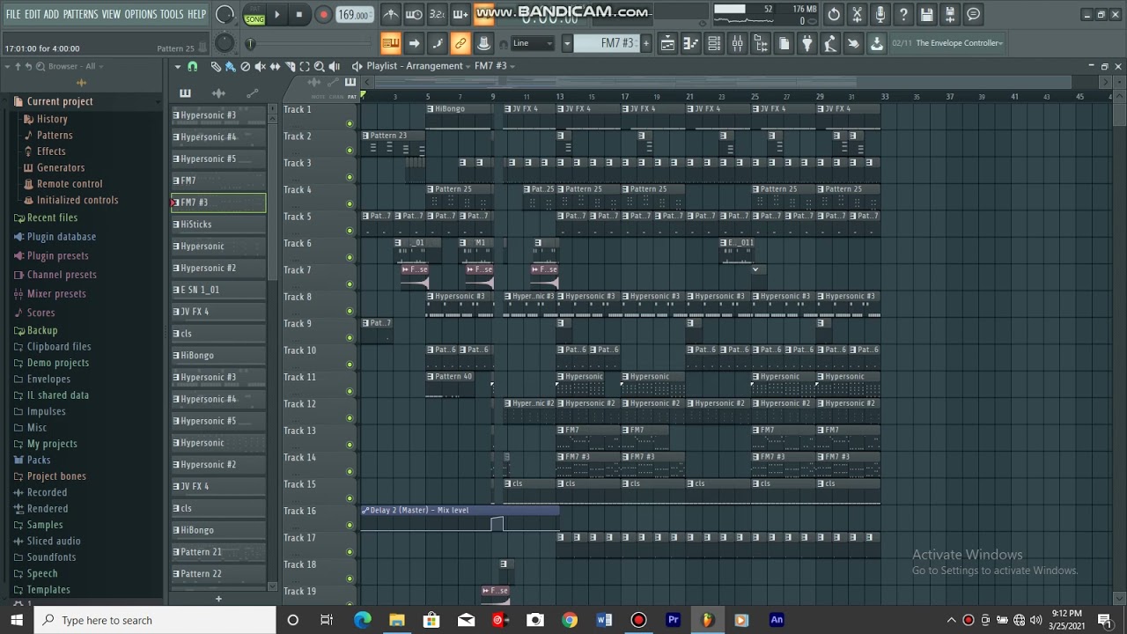Adjust the main volume knob
This screenshot has width=1127, height=634.
point(225,14)
